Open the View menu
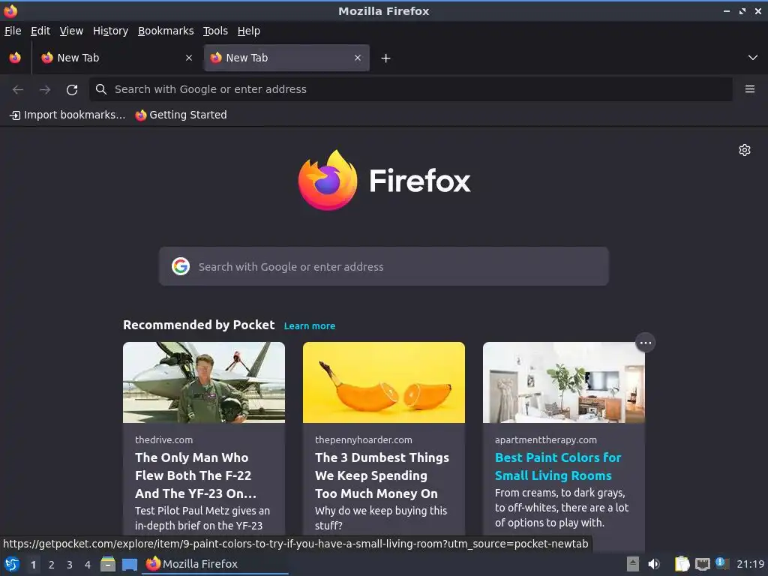This screenshot has height=576, width=768. tap(71, 31)
